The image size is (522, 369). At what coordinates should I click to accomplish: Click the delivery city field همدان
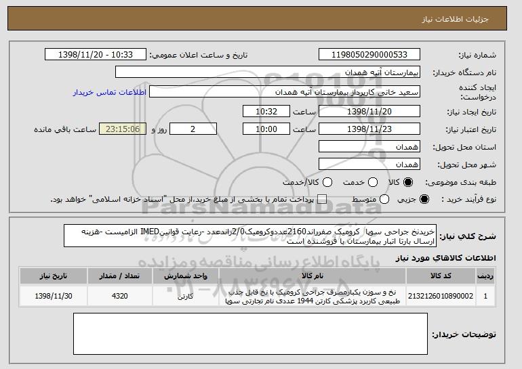369,165
